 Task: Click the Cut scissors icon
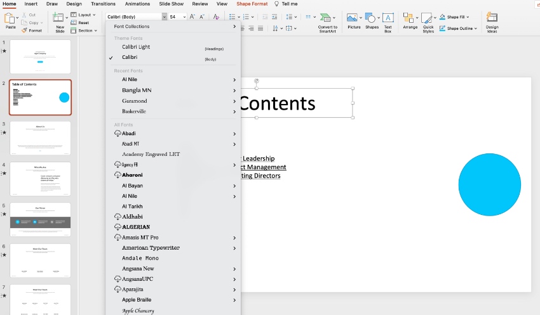[x=24, y=15]
